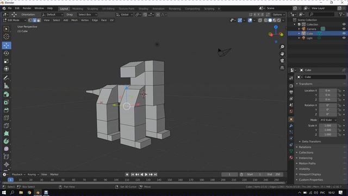Switch to vertex select mode
Screen dimensions: 348x196
30,20
